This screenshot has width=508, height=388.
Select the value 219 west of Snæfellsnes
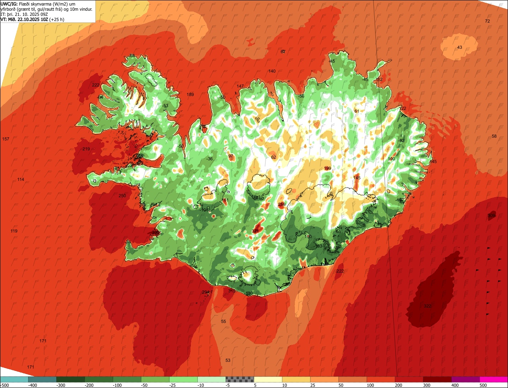tap(86, 149)
